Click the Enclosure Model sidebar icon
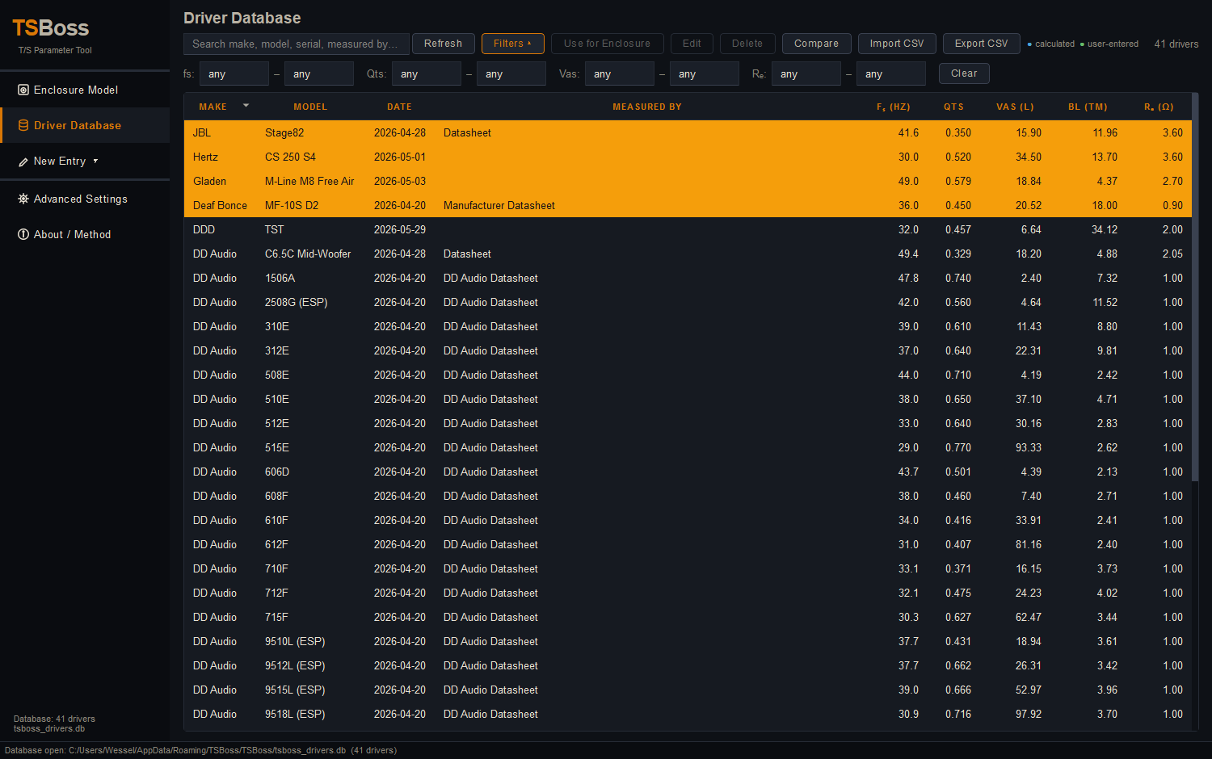Viewport: 1212px width, 759px height. coord(23,90)
